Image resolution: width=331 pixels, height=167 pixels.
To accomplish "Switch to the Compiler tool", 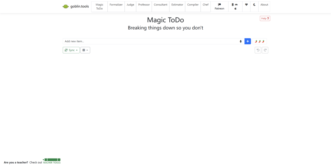I will pyautogui.click(x=193, y=6).
